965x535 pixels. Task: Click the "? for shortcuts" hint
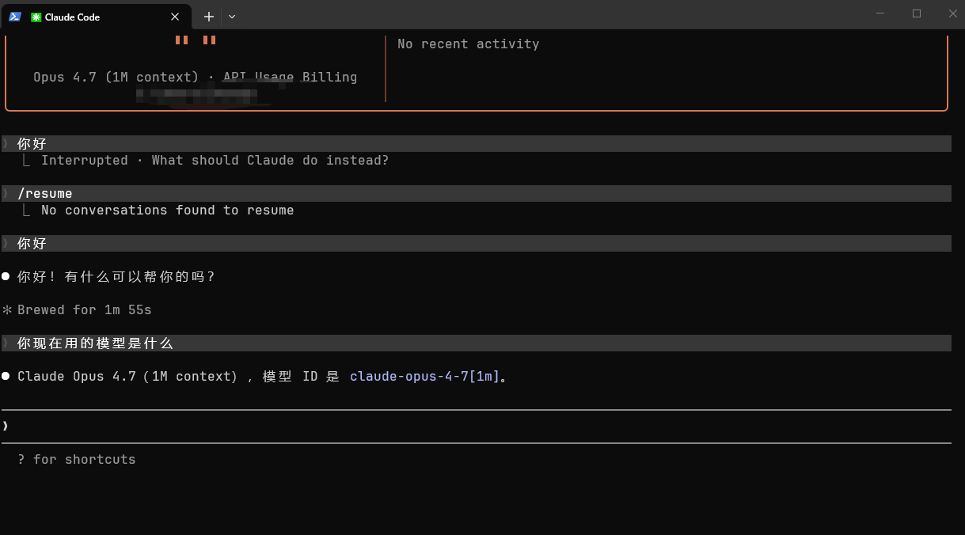(x=77, y=459)
